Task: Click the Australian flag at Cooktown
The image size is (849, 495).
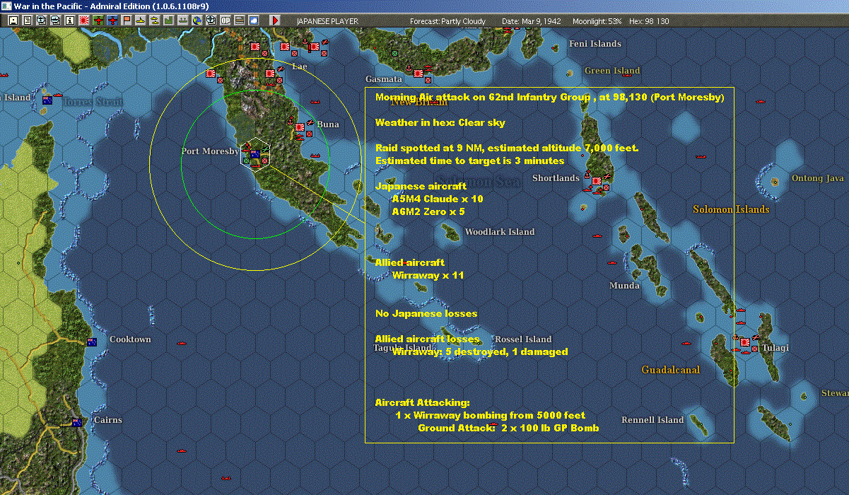Action: [92, 342]
